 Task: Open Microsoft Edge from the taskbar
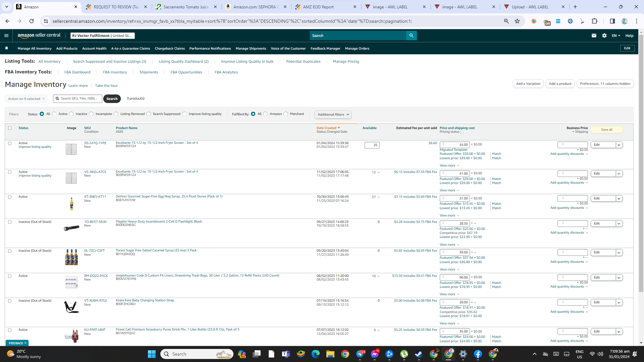pos(316,354)
